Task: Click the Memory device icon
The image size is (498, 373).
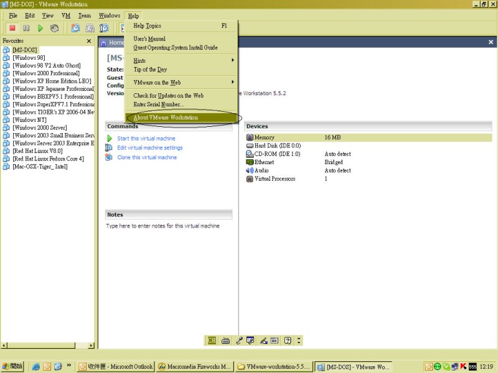Action: [x=250, y=137]
